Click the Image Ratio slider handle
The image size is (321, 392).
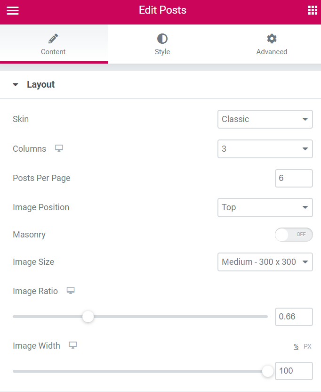pyautogui.click(x=88, y=317)
